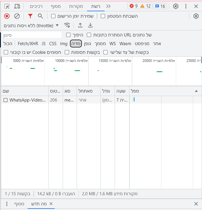Screen dimensions: 202x210
Task: Sort by the 'שם' name column
Action: (x=25, y=91)
